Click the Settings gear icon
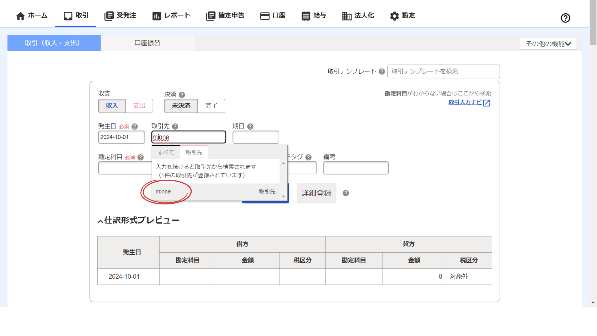This screenshot has width=597, height=336. pos(394,16)
